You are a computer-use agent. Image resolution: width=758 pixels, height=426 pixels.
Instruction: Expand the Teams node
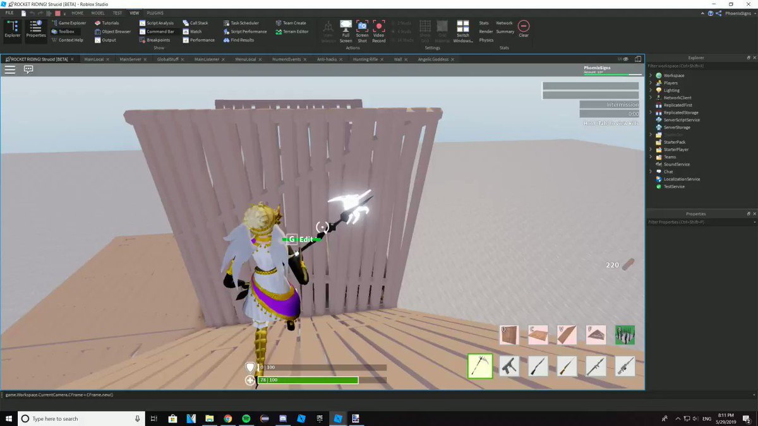651,157
